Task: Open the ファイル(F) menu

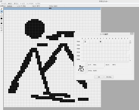Action: (x=3, y=4)
